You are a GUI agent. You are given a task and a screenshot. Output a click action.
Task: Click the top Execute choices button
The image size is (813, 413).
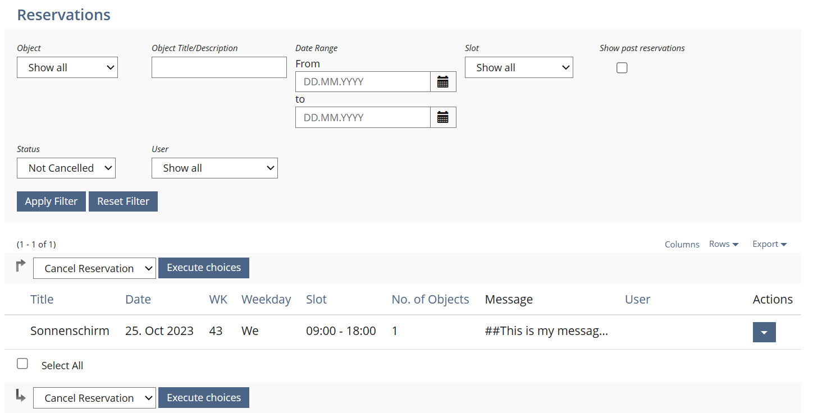[204, 268]
